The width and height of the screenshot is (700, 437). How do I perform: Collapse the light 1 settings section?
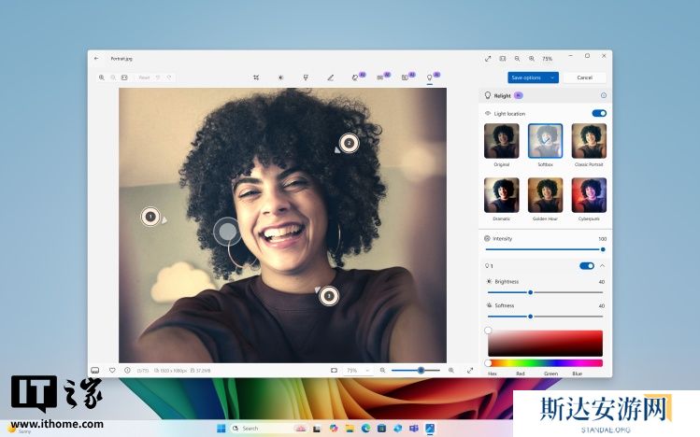(x=602, y=266)
